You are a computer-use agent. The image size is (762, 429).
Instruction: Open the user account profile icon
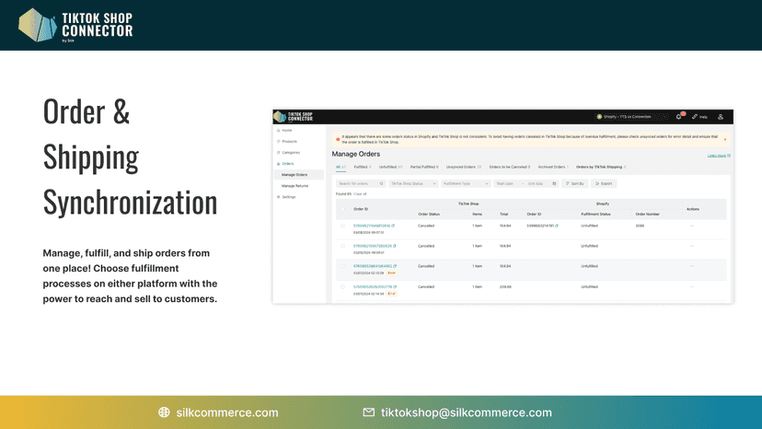coord(721,117)
